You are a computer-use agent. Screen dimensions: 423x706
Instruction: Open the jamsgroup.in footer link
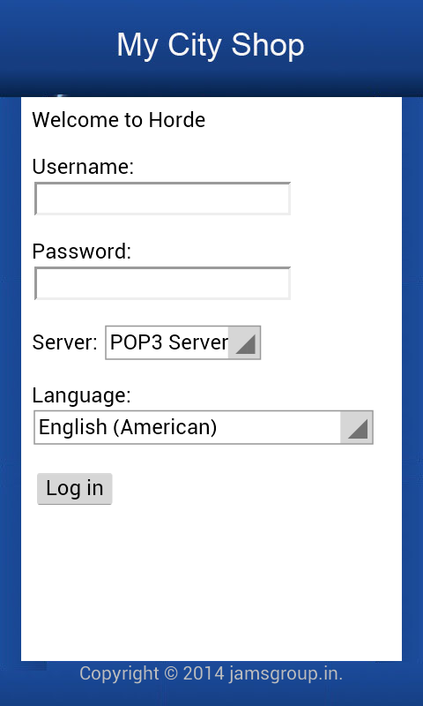tap(286, 674)
